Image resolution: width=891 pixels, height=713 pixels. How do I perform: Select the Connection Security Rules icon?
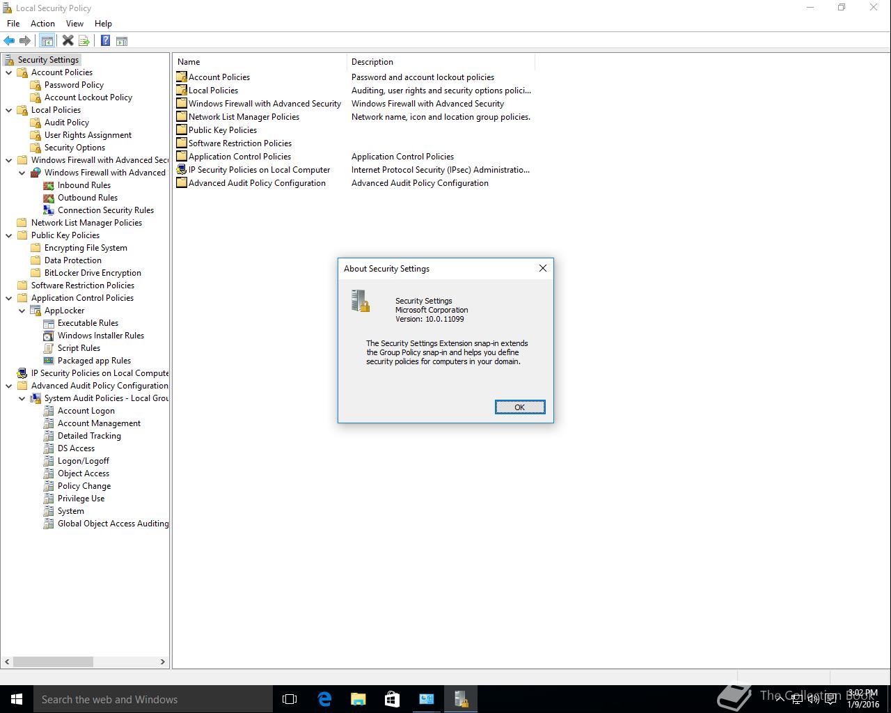(49, 210)
